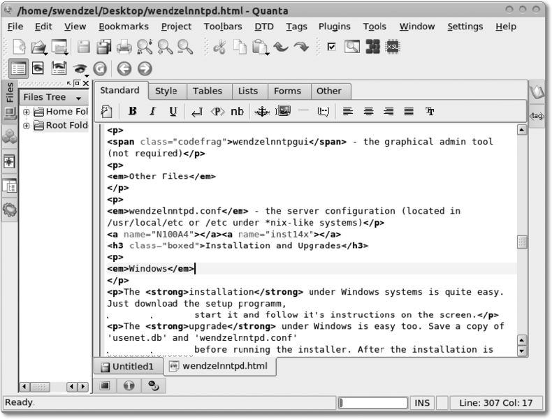552x419 pixels.
Task: Close the Files Tree side panel
Action: tap(85, 84)
